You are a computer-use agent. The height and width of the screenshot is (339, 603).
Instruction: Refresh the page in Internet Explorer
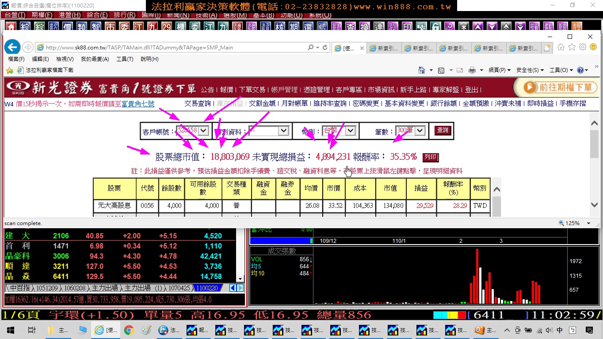[x=325, y=47]
